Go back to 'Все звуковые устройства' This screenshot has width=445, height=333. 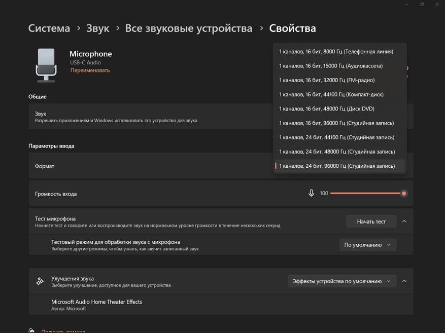(x=188, y=28)
